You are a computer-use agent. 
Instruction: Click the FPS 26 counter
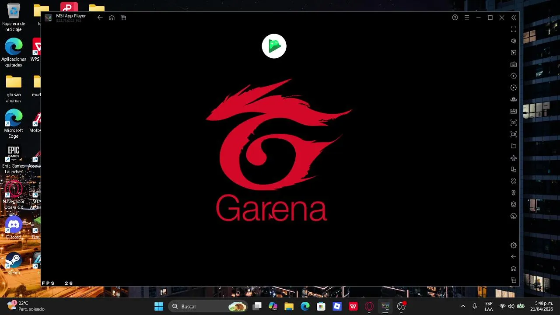pos(57,283)
